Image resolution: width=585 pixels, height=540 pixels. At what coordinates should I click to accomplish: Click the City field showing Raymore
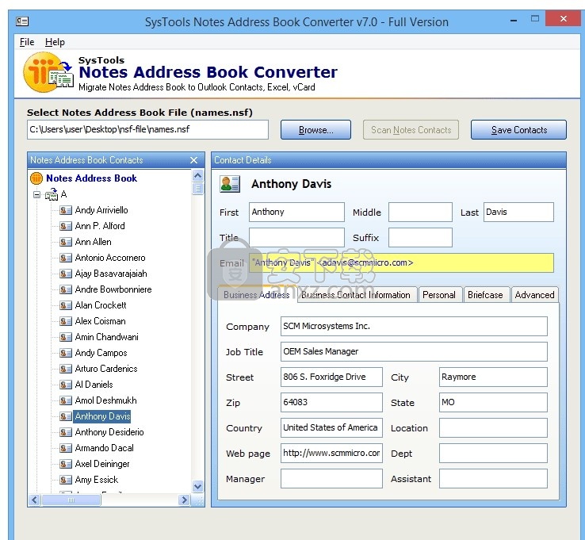pyautogui.click(x=493, y=377)
